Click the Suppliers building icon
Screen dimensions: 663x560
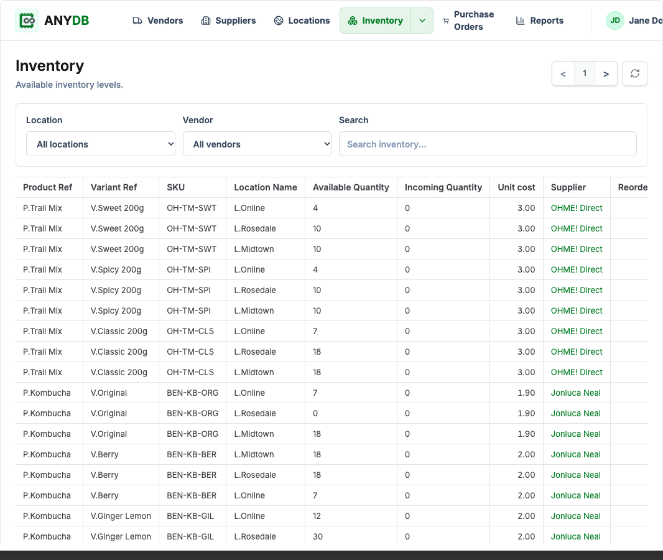[205, 21]
